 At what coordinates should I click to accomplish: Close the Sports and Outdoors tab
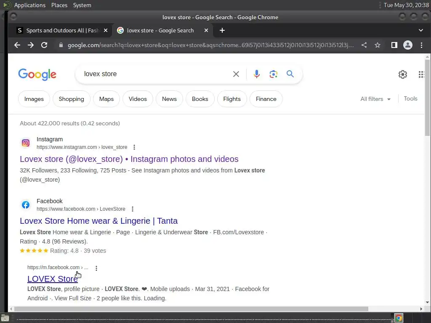pos(106,30)
